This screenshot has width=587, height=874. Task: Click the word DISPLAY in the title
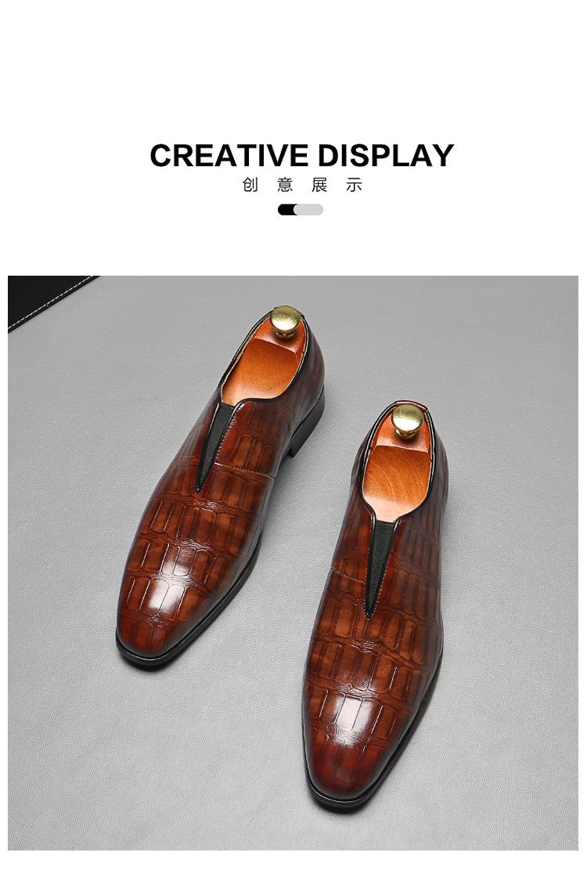[386, 155]
